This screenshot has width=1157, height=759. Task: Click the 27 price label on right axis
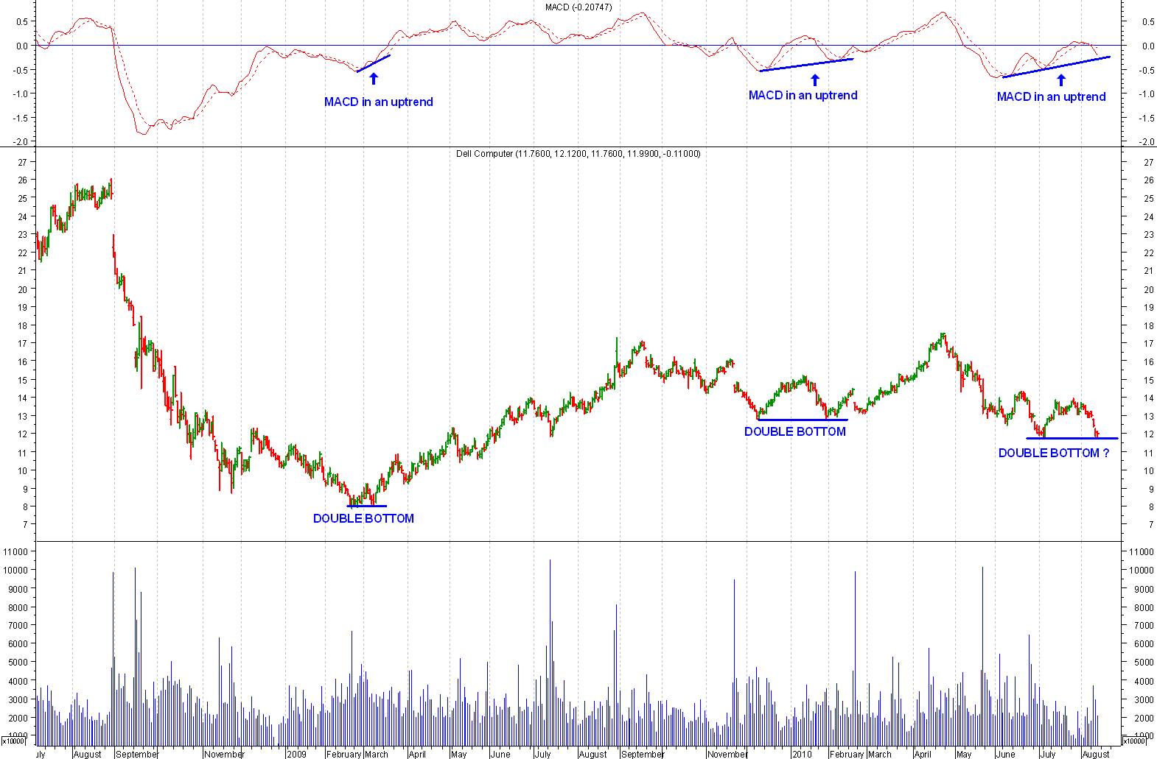click(x=1148, y=163)
